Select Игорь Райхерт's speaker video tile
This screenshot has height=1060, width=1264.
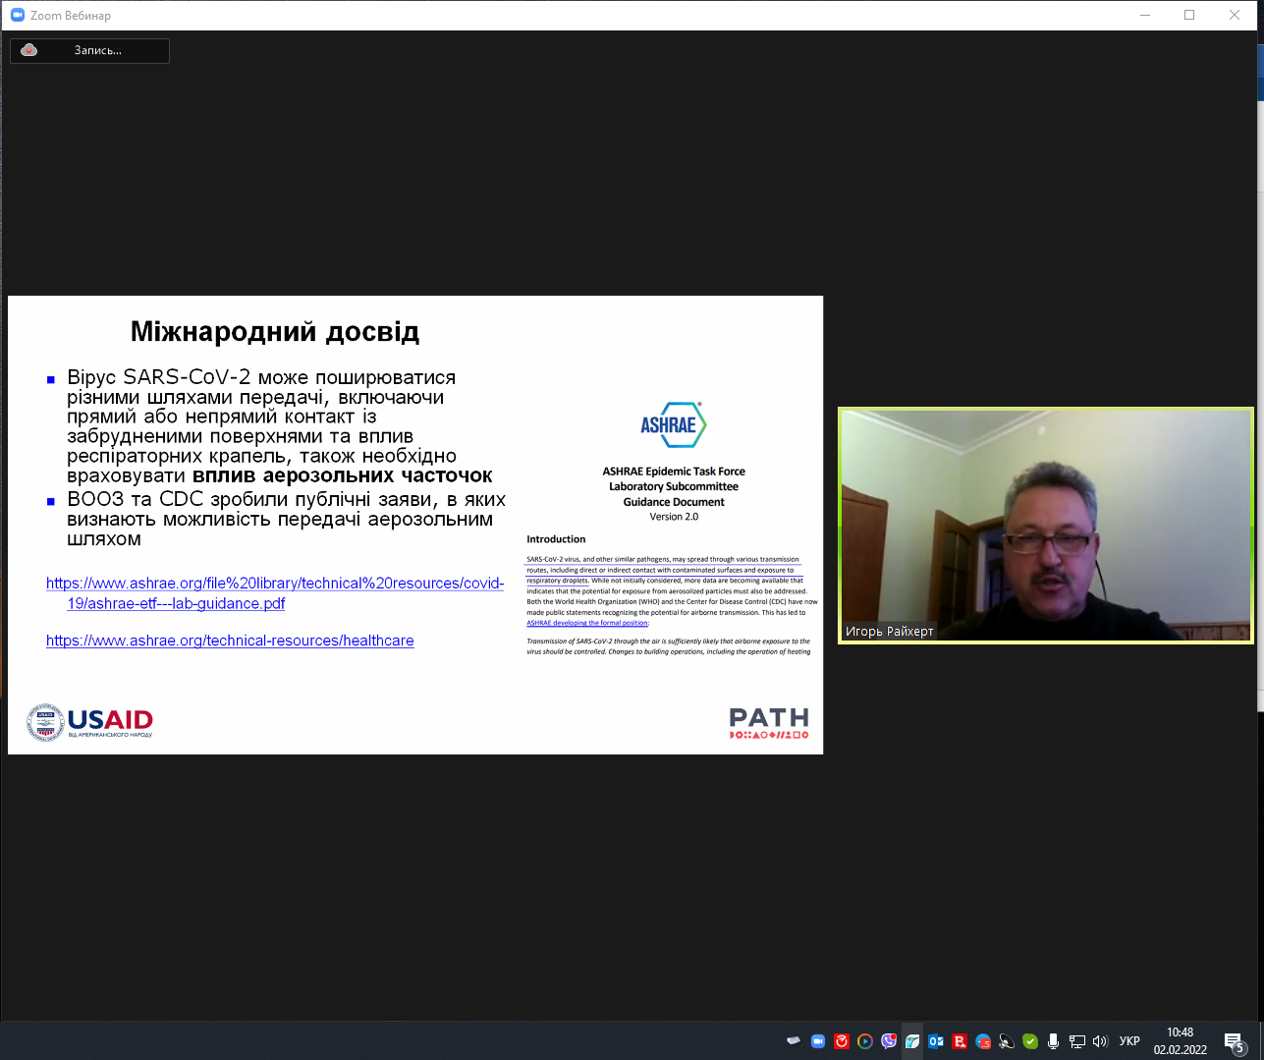coord(1045,526)
